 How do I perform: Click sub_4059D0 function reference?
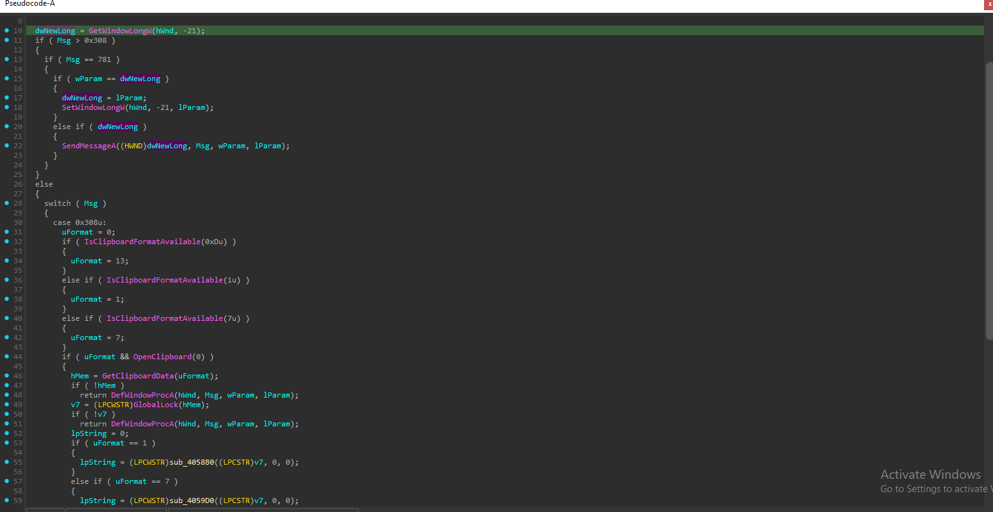(x=192, y=500)
